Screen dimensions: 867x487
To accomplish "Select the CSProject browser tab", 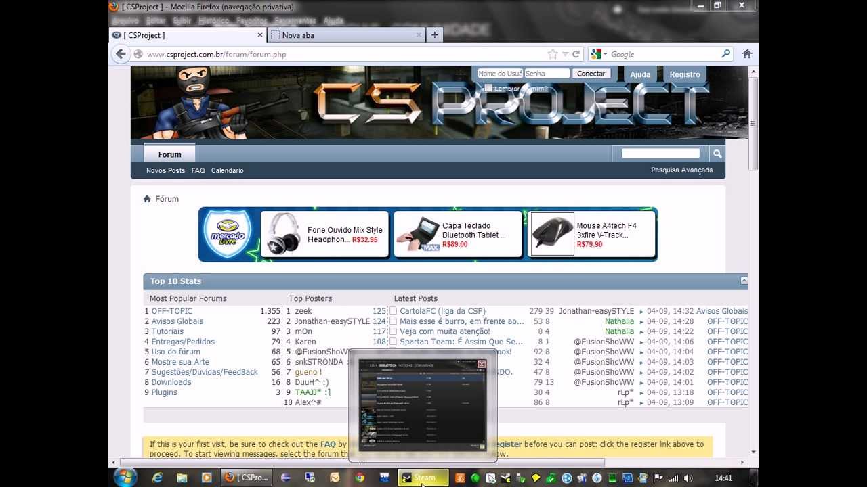I will pyautogui.click(x=188, y=35).
